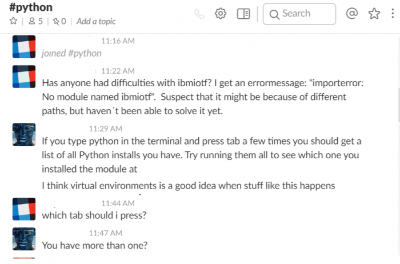
Task: Open channel settings gear icon
Action: tap(221, 14)
